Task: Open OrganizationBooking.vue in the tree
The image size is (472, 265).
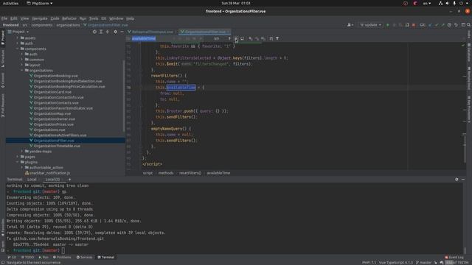Action: click(x=56, y=76)
